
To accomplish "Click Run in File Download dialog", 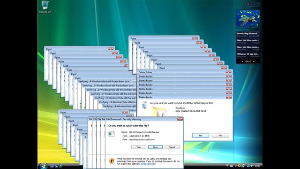I will click(139, 147).
